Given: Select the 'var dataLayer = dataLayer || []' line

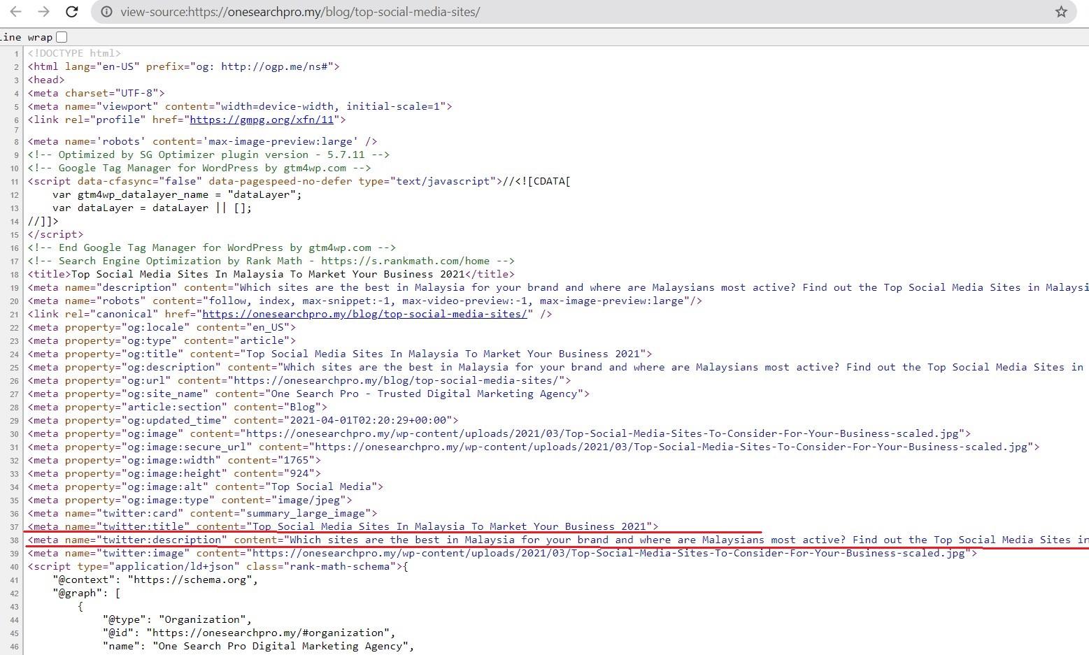Looking at the screenshot, I should [x=152, y=208].
